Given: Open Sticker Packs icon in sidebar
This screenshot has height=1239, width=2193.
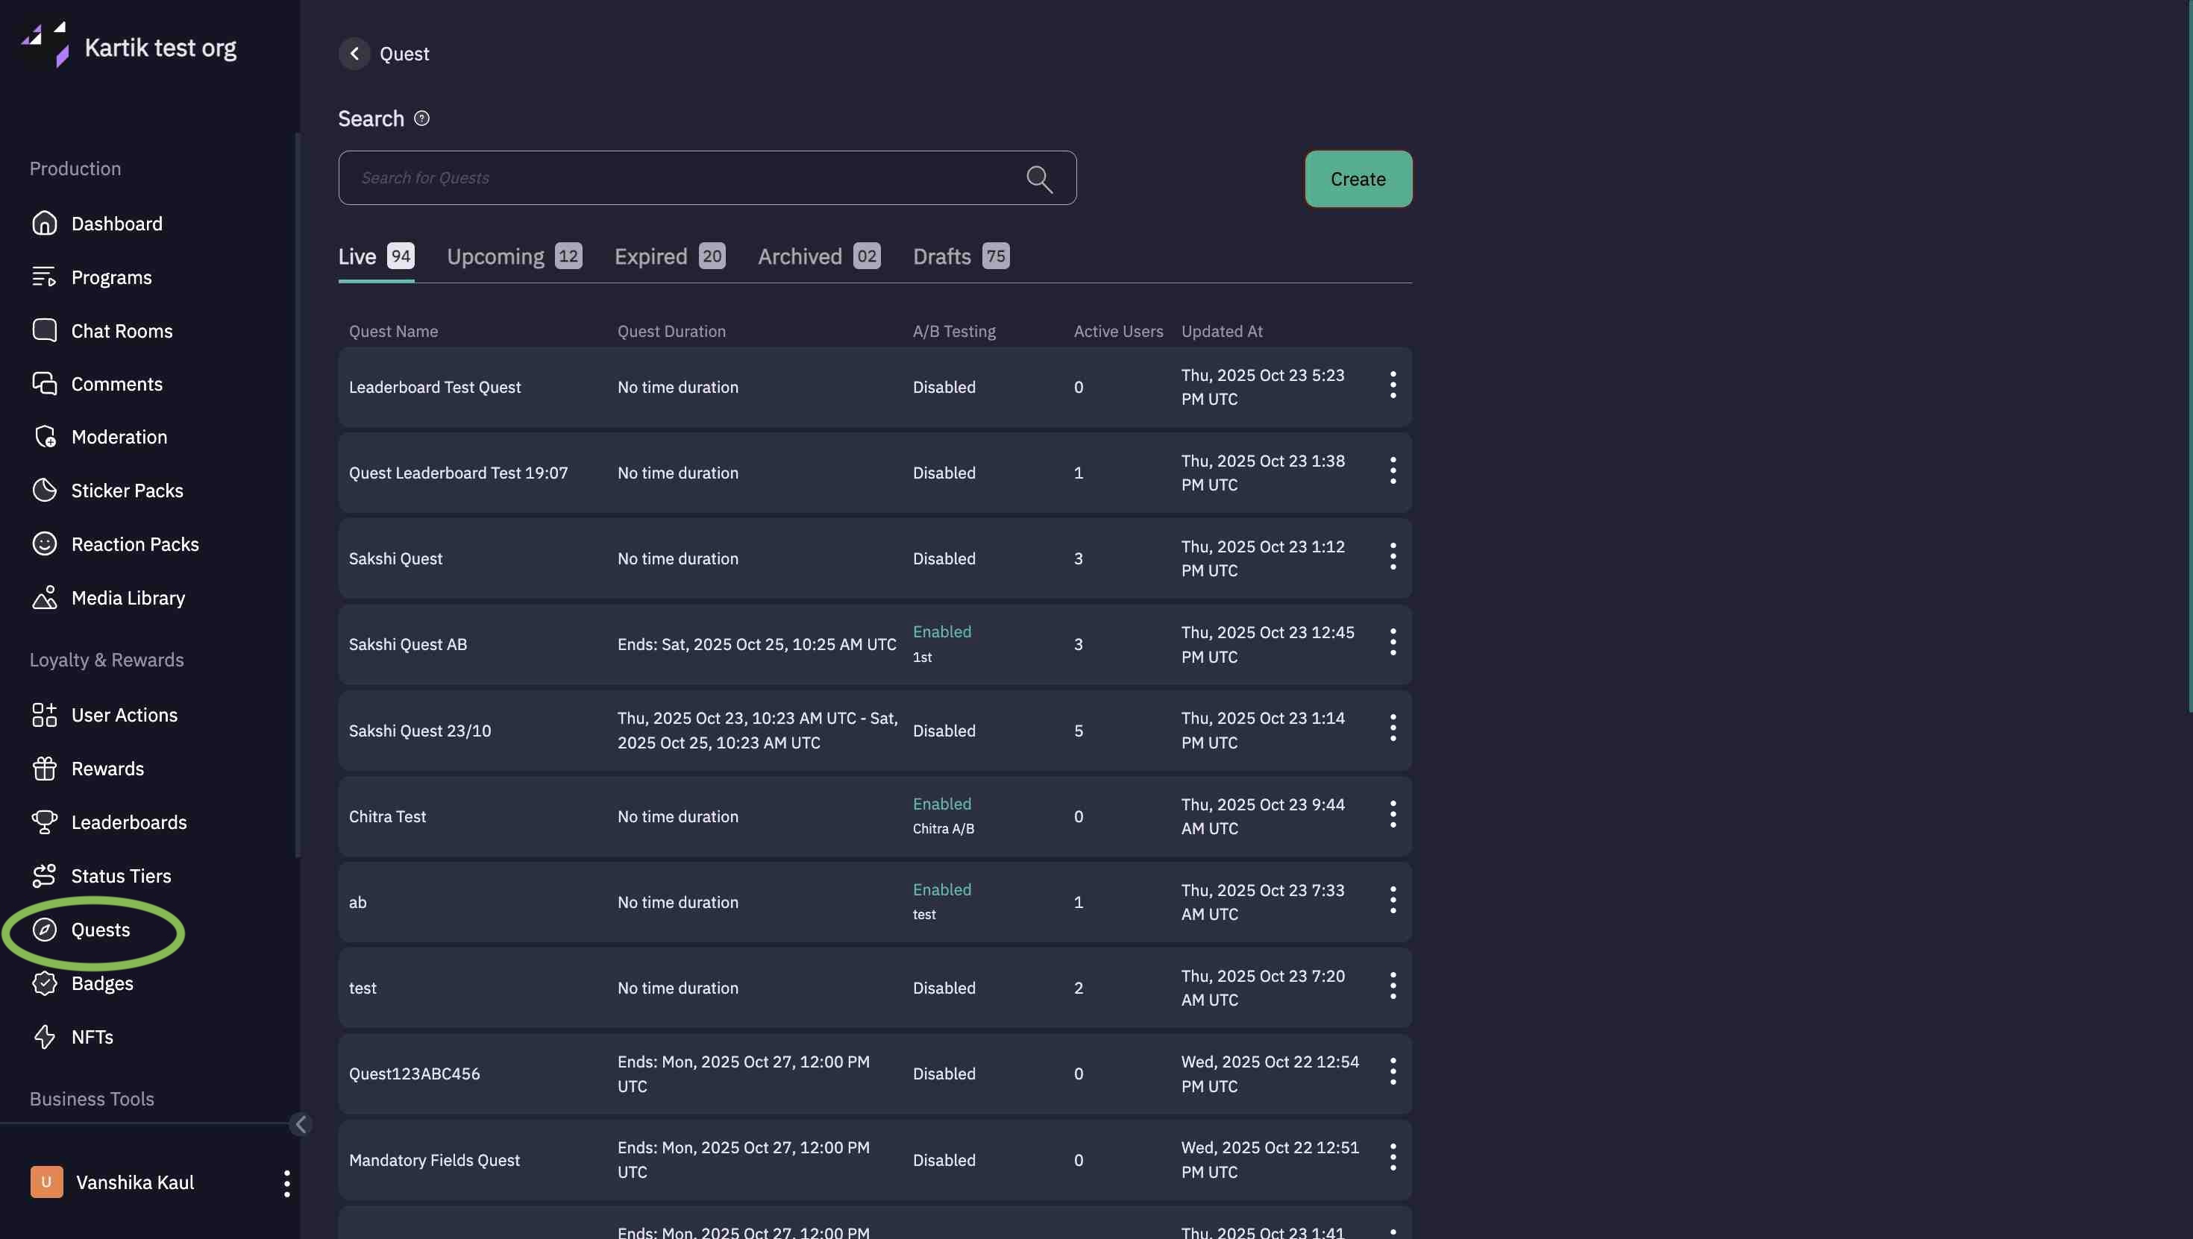Looking at the screenshot, I should pos(44,490).
